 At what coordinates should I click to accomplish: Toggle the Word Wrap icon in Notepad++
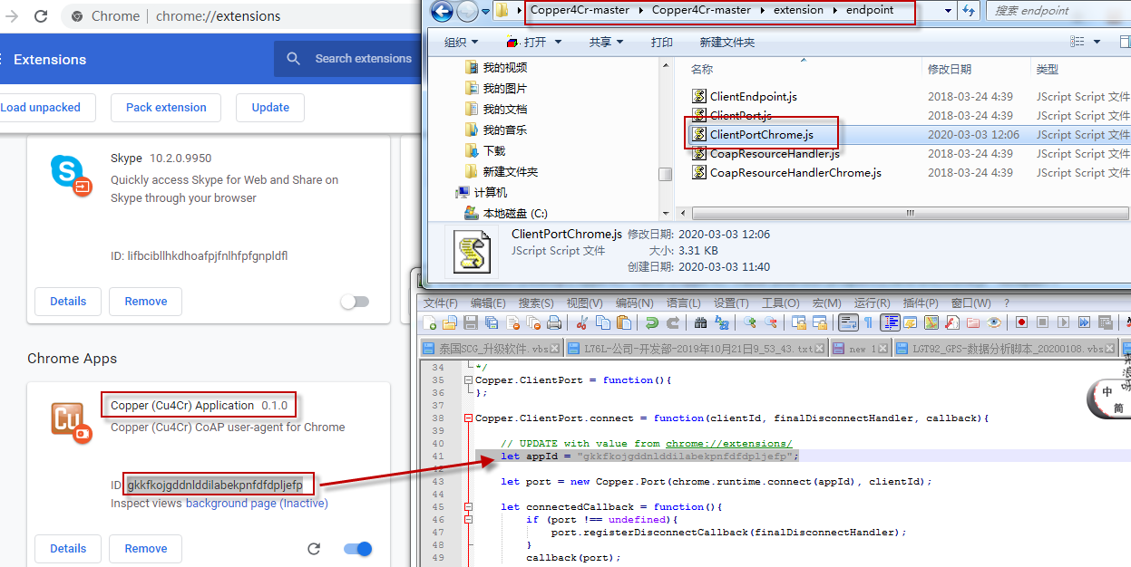click(848, 322)
